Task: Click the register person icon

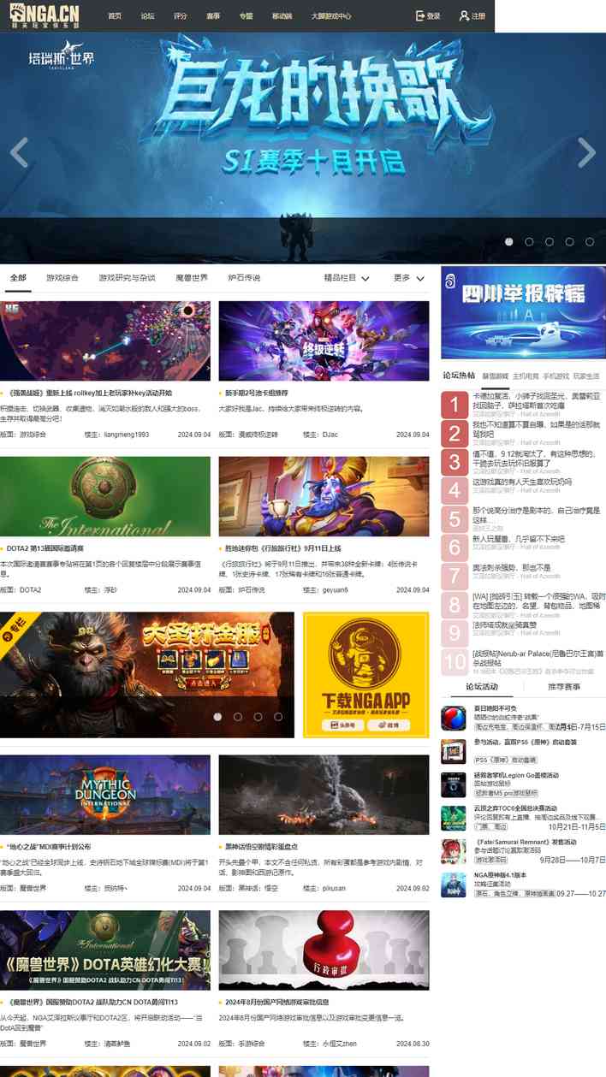Action: point(464,15)
